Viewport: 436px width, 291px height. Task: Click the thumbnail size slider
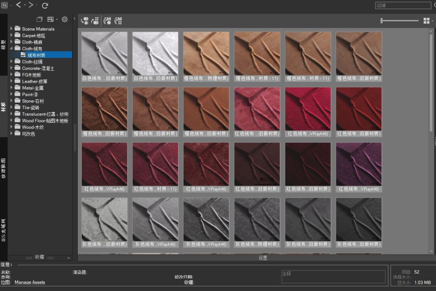399,20
